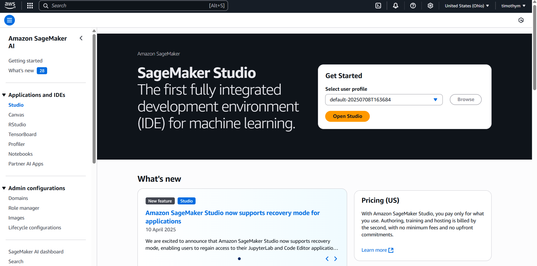The height and width of the screenshot is (266, 537).
Task: Show next What's new announcement
Action: tap(336, 259)
